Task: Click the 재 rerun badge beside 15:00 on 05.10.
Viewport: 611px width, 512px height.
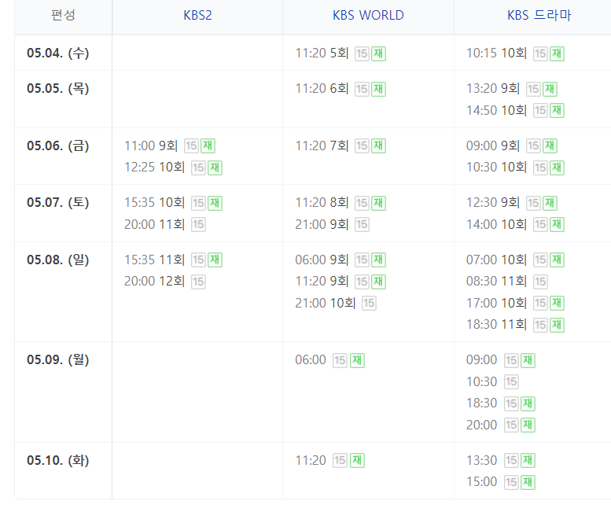Action: coord(528,482)
